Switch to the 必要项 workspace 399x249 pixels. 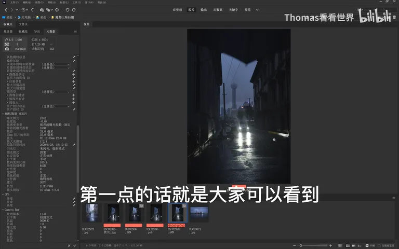coord(177,10)
